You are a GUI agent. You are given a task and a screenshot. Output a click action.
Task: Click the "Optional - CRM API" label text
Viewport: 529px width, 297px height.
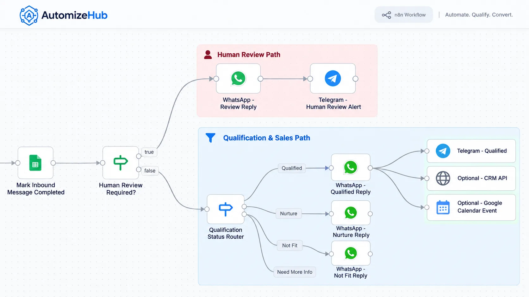(x=482, y=178)
